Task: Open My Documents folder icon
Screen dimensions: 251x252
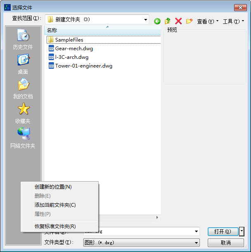Action: pos(23,84)
